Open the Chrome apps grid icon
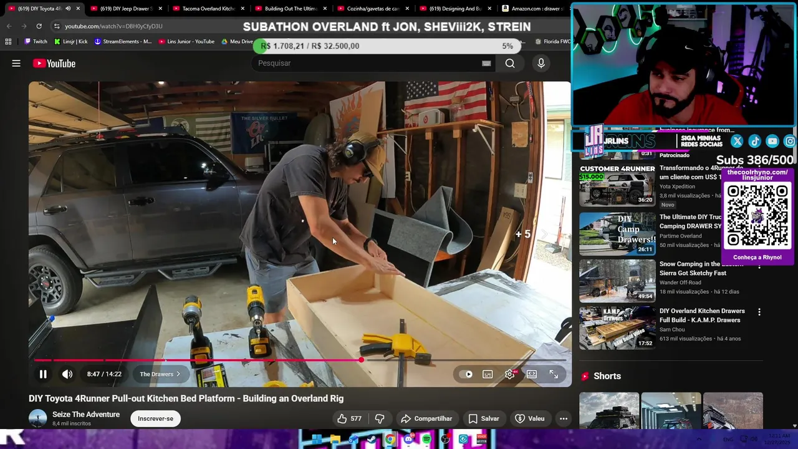 point(8,42)
